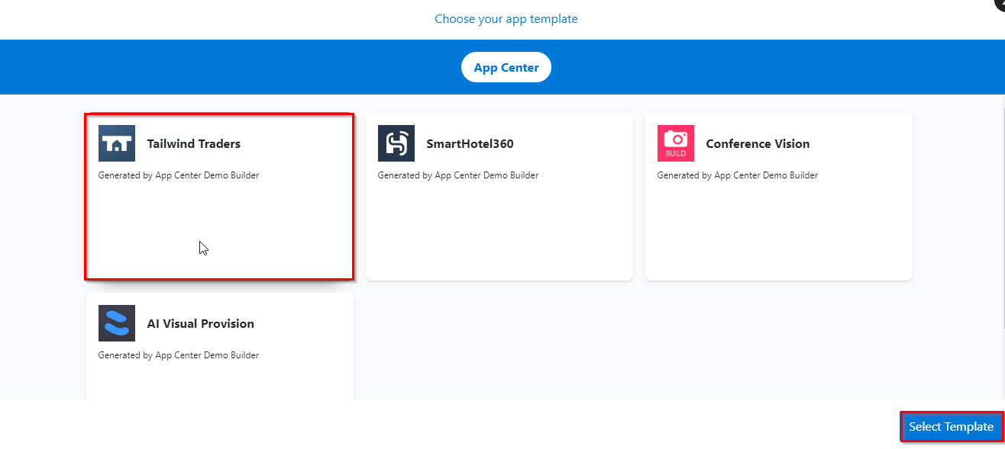
Task: Click the Conference Vision camera icon
Action: click(x=676, y=143)
